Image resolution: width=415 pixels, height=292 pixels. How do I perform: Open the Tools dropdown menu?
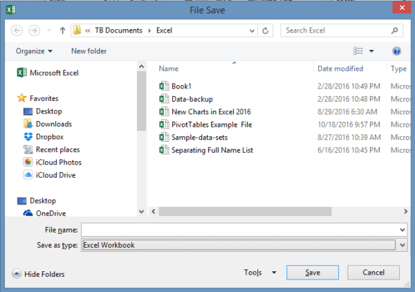260,273
